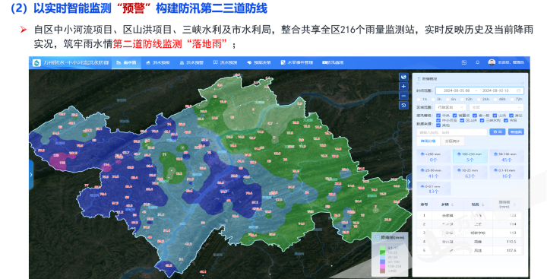Select the 72h time radio button

[x=512, y=100]
